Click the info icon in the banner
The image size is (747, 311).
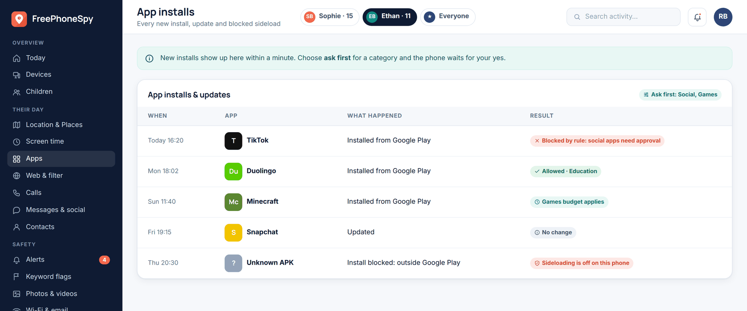pos(149,58)
